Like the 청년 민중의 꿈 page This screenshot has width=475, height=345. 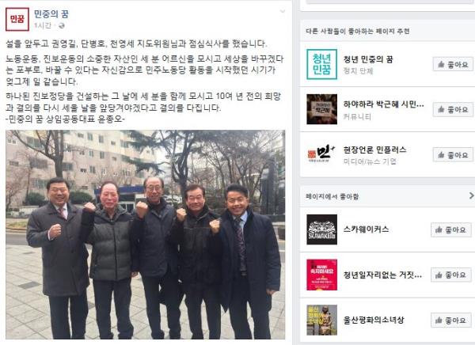pyautogui.click(x=453, y=64)
